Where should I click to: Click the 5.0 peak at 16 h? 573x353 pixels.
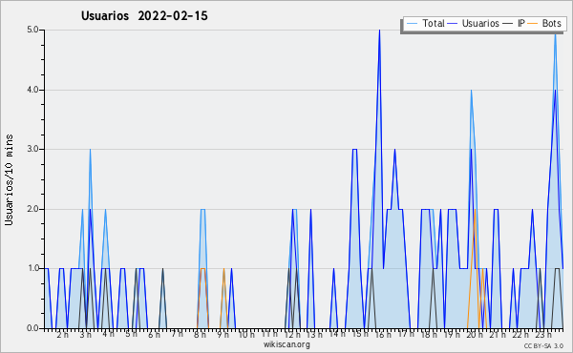coord(379,31)
